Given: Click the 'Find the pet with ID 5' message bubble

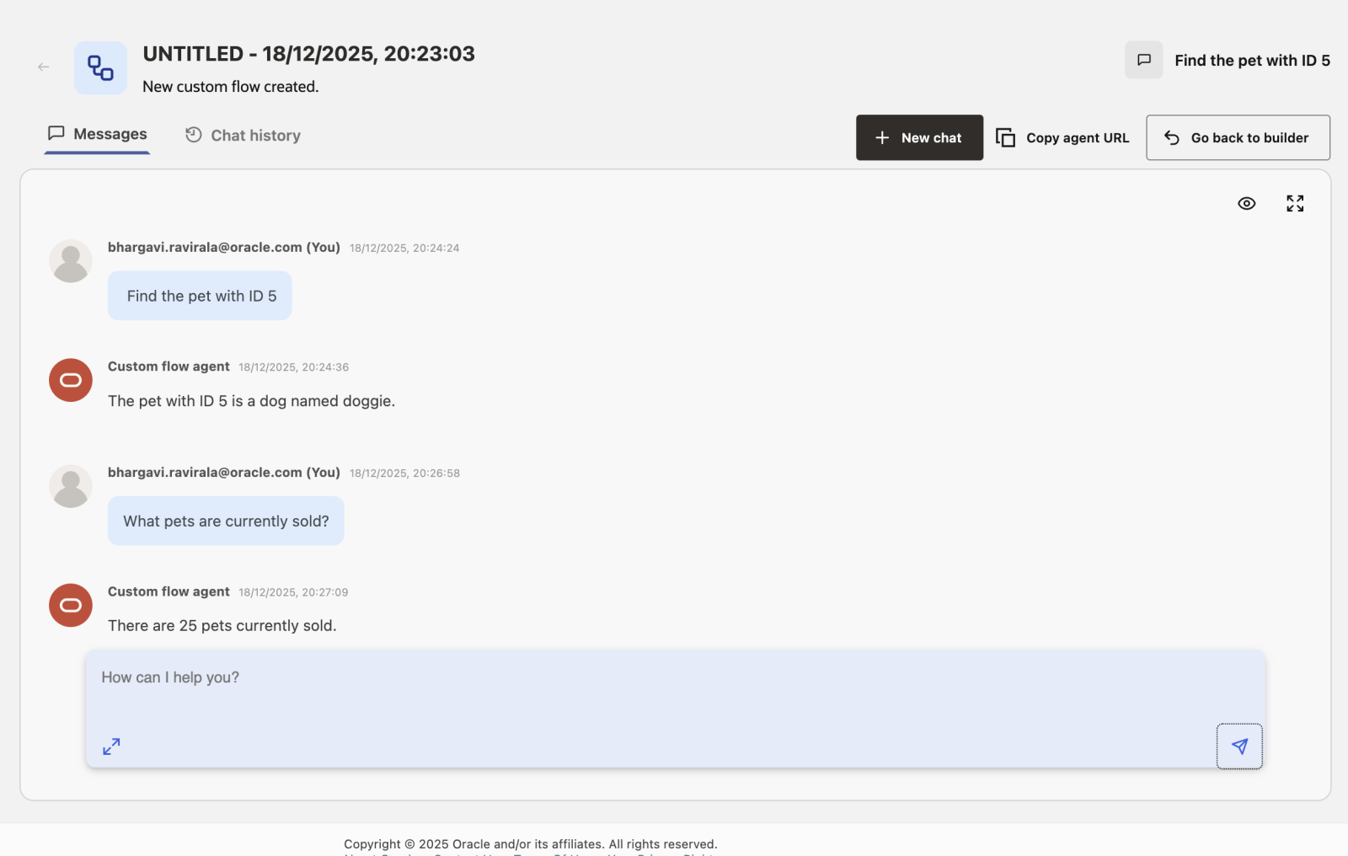Looking at the screenshot, I should (200, 296).
